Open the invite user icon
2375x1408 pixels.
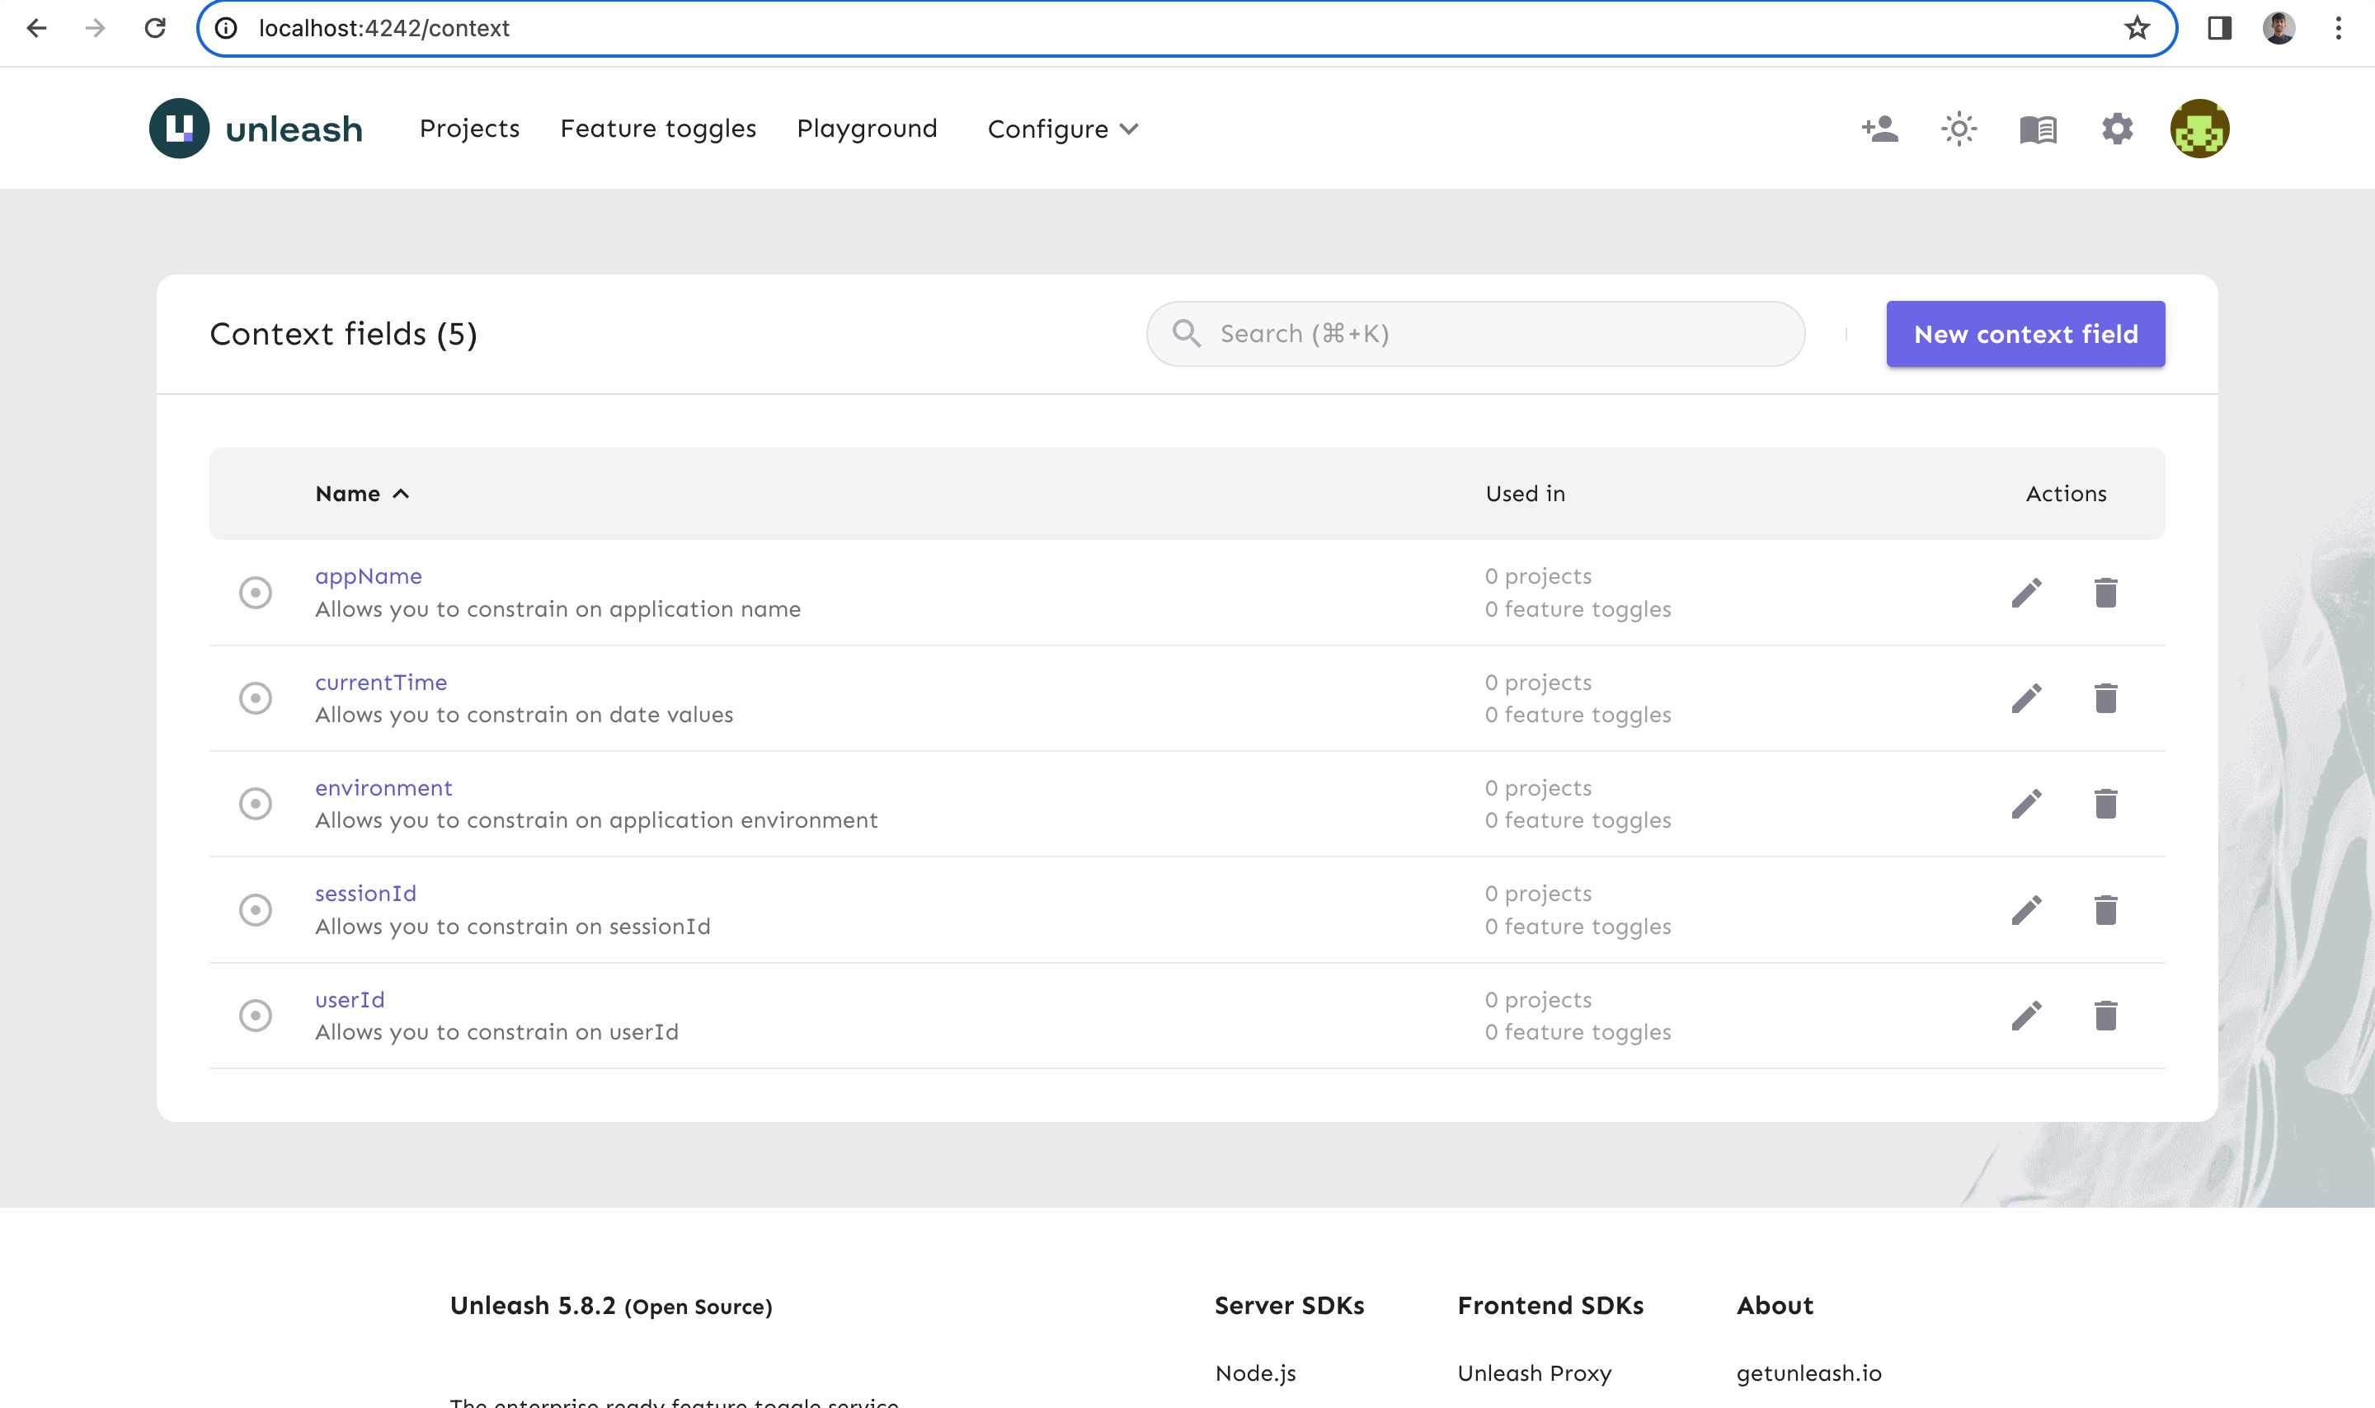pos(1880,128)
